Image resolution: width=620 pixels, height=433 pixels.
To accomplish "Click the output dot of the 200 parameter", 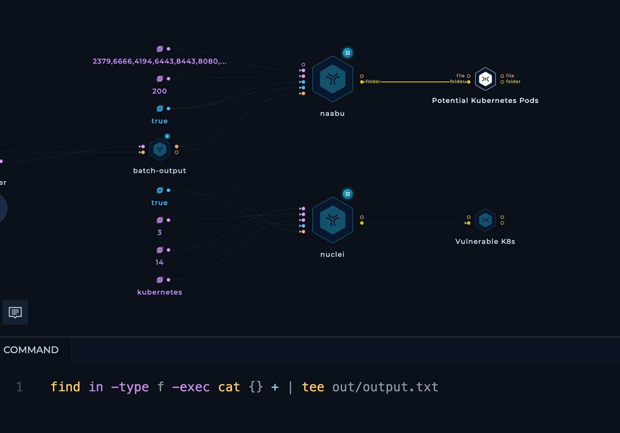I will pyautogui.click(x=168, y=79).
